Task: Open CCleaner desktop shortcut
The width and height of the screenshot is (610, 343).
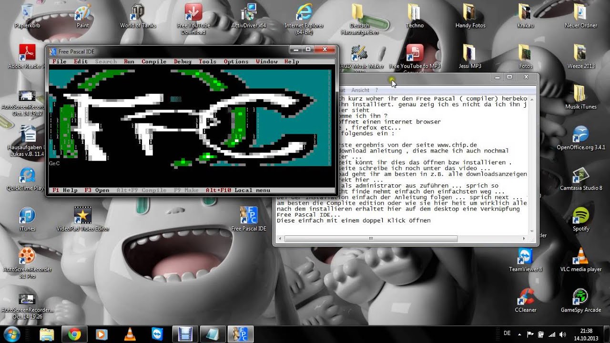Action: [525, 300]
